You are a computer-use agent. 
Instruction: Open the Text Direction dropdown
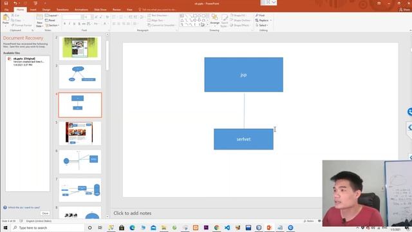(158, 15)
